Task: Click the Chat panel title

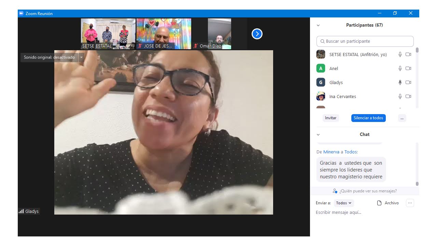Action: tap(365, 135)
